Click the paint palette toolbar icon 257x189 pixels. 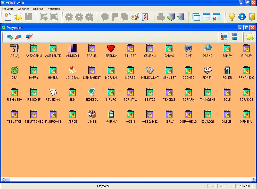[135, 17]
